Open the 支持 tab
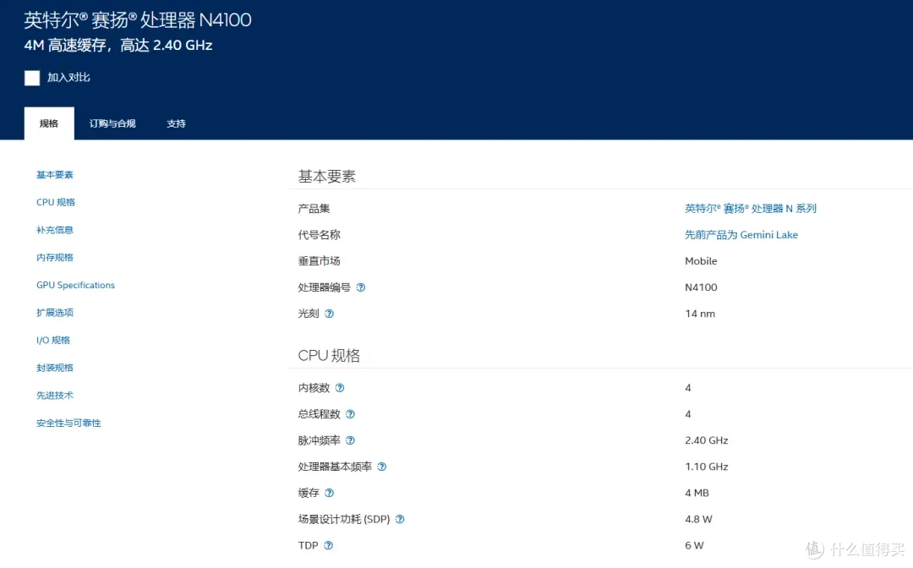This screenshot has width=913, height=568. tap(176, 123)
